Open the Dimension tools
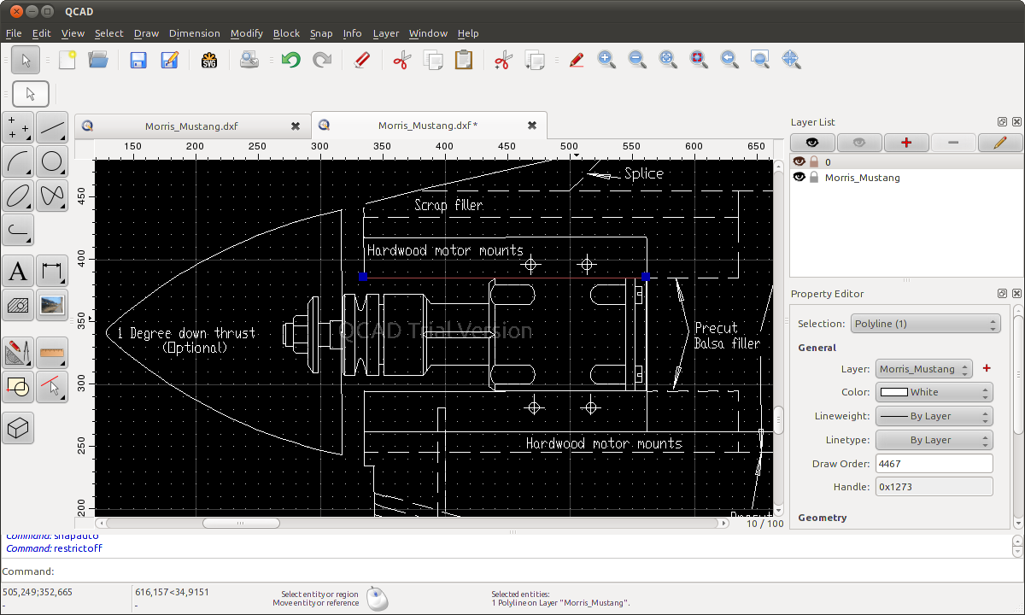 [x=52, y=272]
